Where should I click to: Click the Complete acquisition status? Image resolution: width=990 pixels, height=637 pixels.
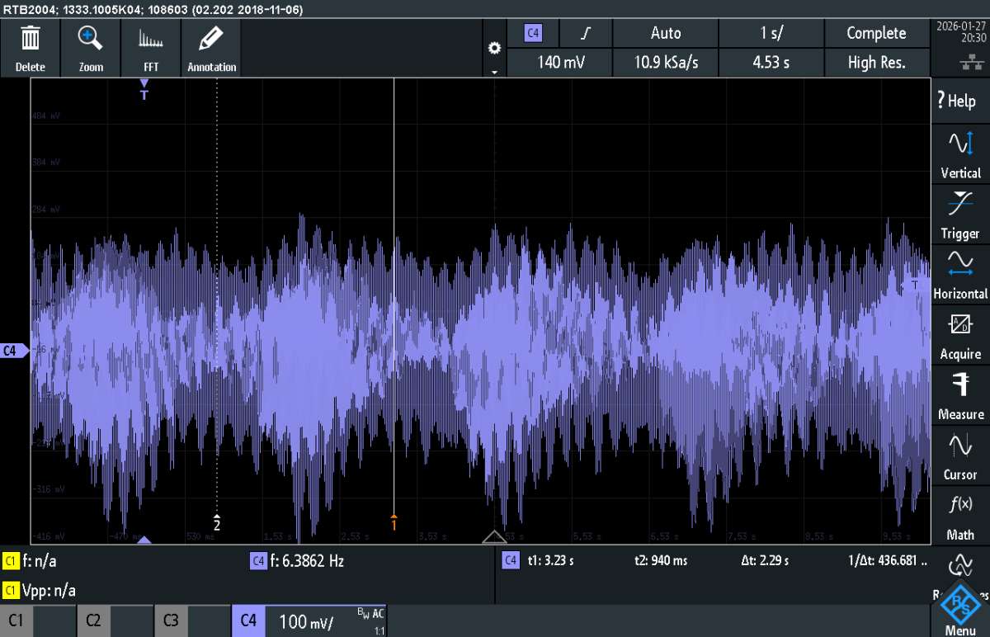(x=876, y=34)
